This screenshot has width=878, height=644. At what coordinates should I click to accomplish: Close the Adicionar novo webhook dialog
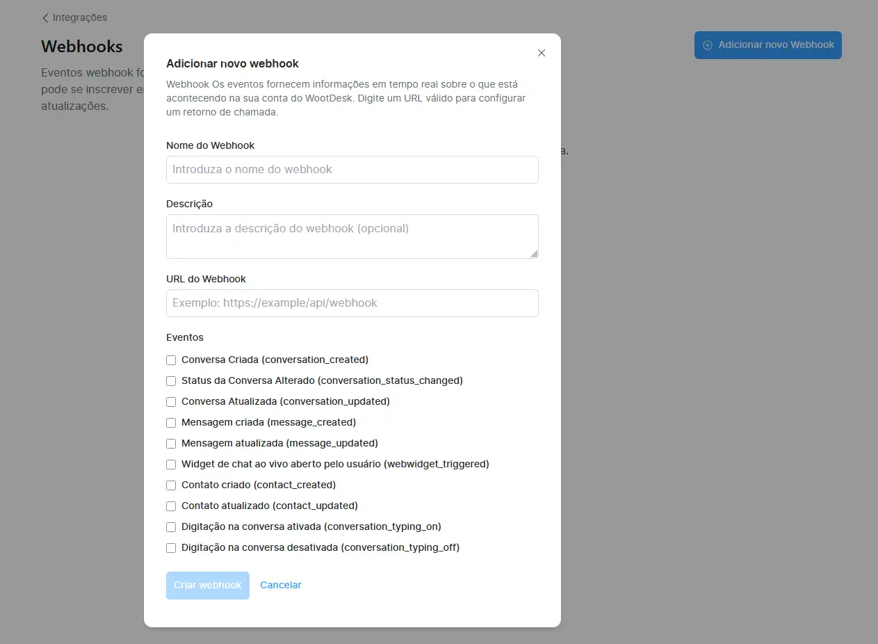tap(542, 53)
